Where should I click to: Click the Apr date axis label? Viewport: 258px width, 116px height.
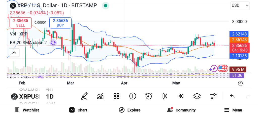click(124, 83)
